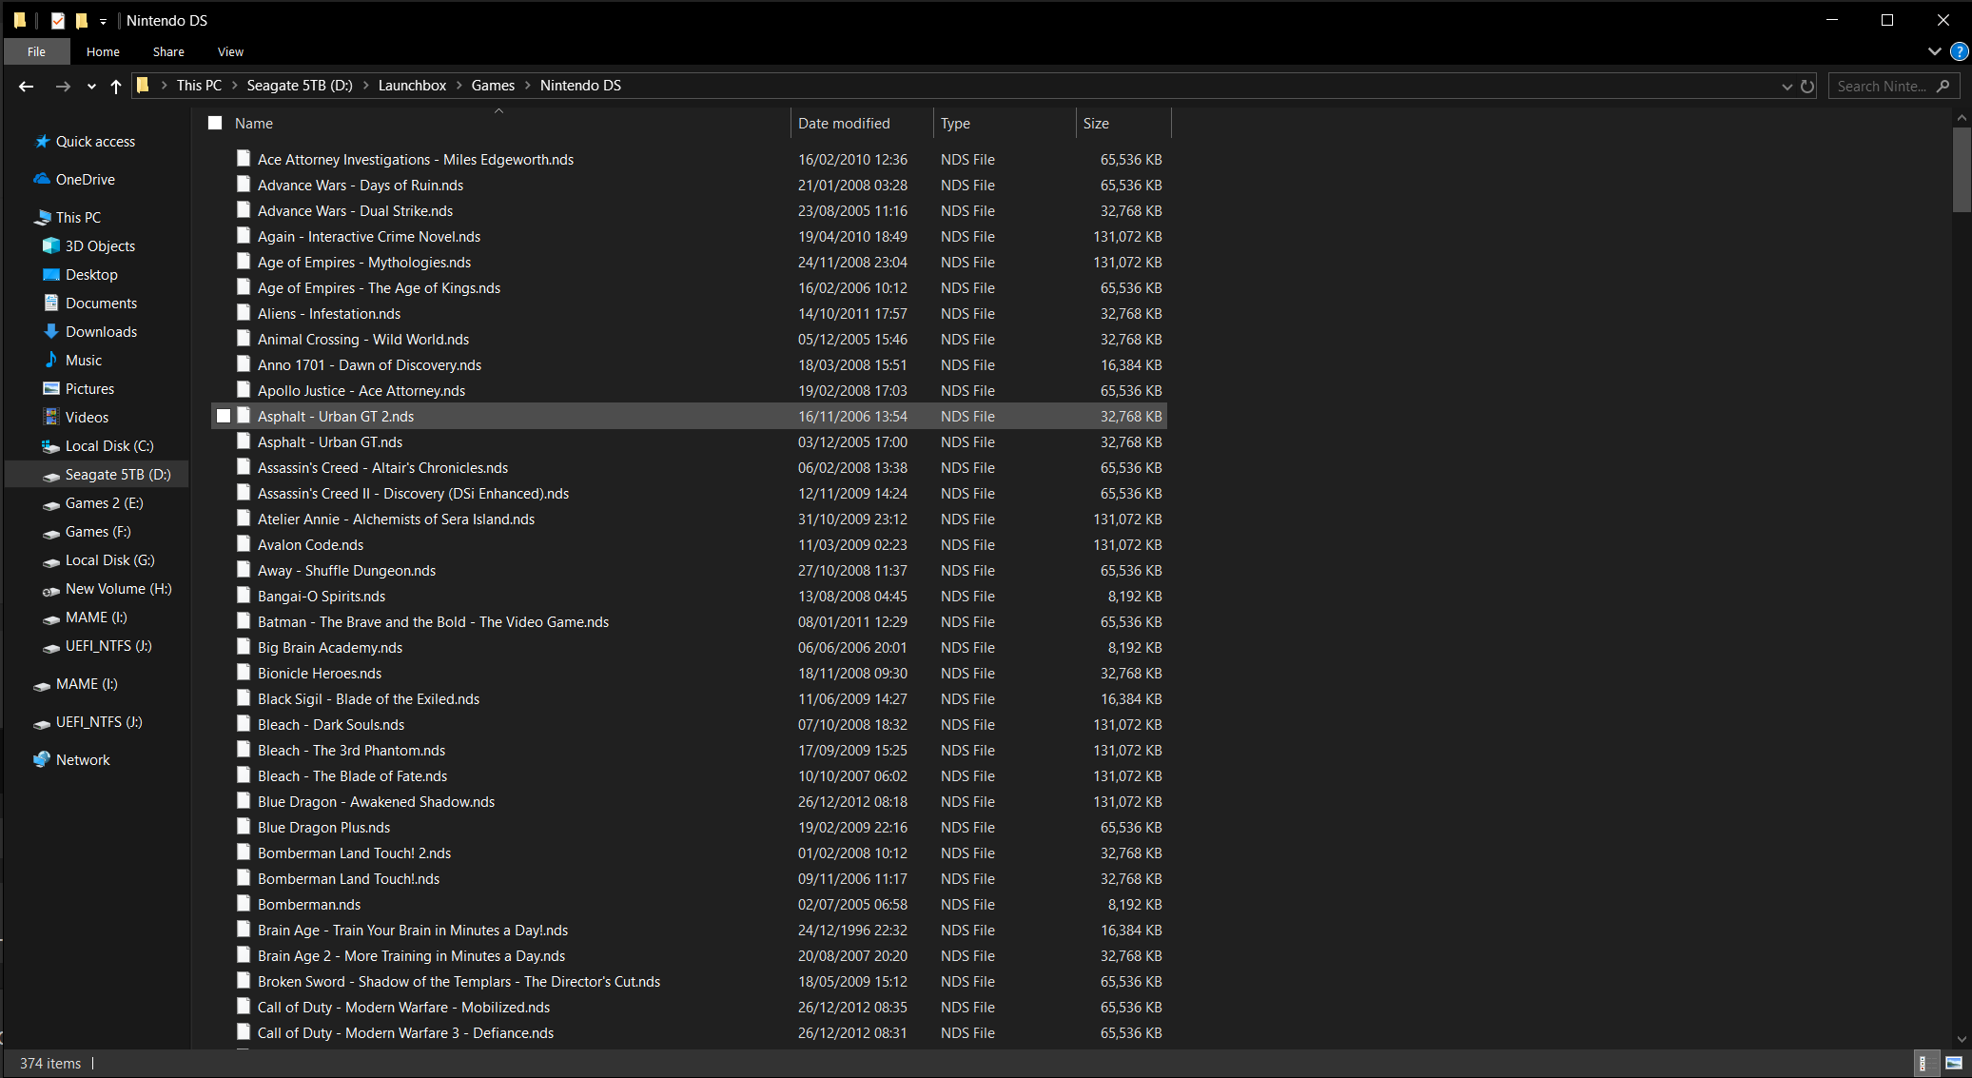The height and width of the screenshot is (1078, 1972).
Task: Click file icon of Bomberman.nds
Action: (244, 904)
